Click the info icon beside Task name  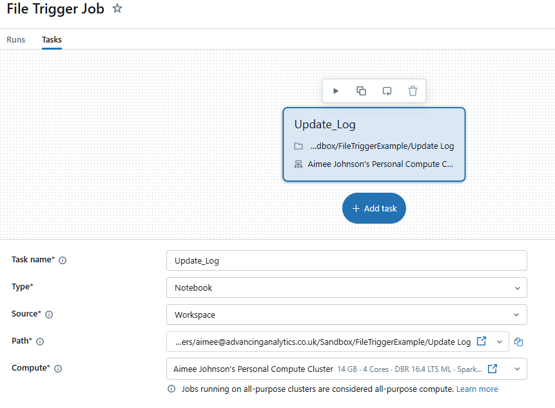pos(63,260)
